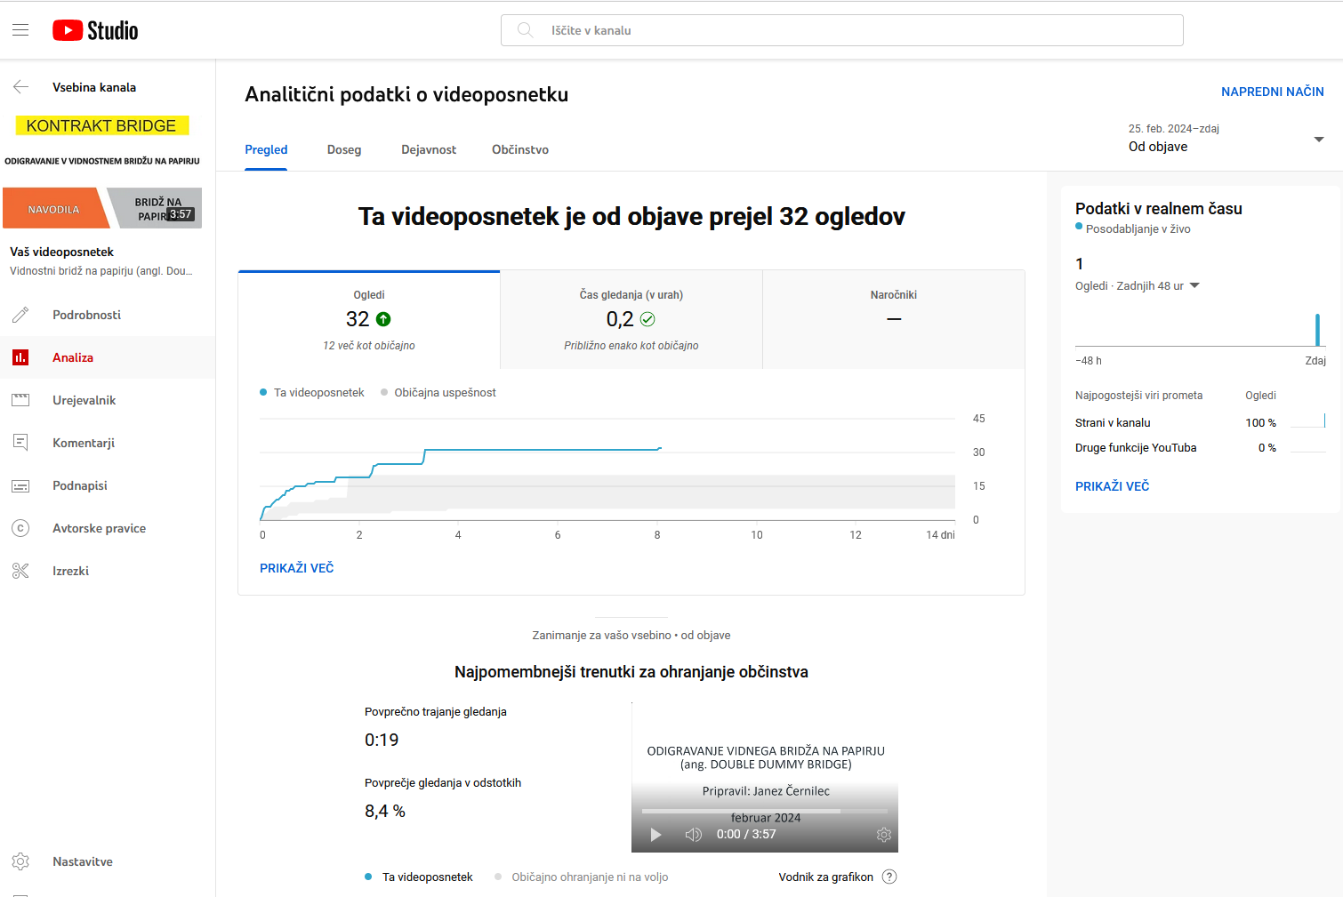
Task: Open the Izrezki scissors icon
Action: tap(20, 571)
